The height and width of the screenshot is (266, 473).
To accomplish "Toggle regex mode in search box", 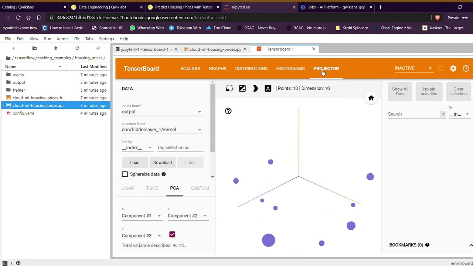I will [x=443, y=114].
